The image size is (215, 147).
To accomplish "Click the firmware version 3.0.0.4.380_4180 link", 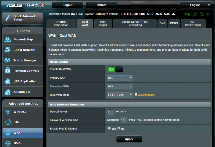I will tap(133, 14).
